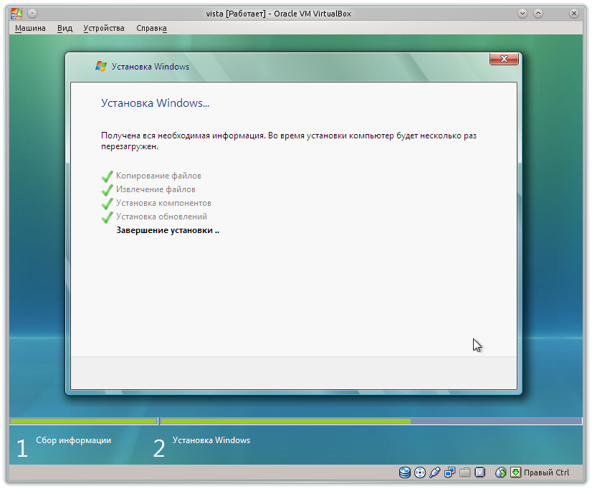
Task: Click the Сбор информации step label
Action: click(75, 441)
